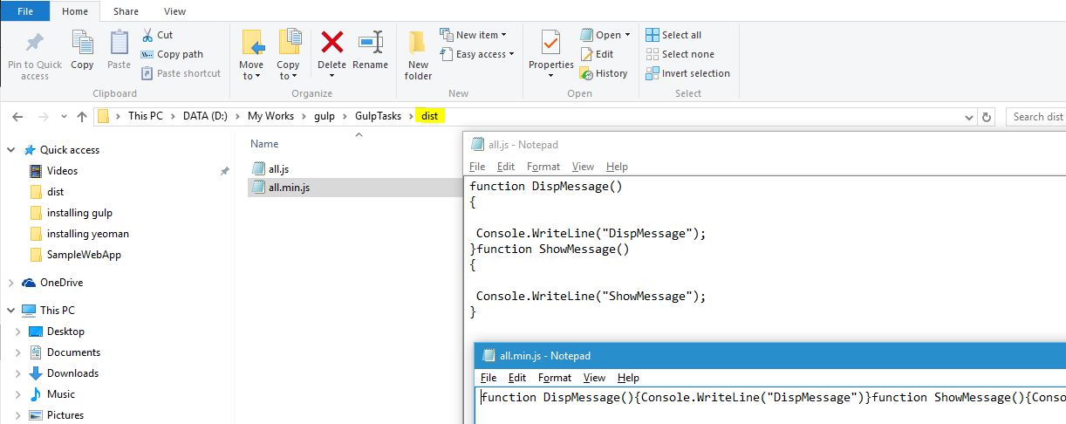Open Format menu in all.js Notepad
This screenshot has height=424, width=1066.
(543, 167)
